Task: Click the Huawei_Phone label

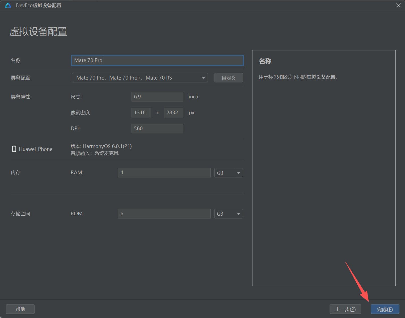Action: (36, 149)
